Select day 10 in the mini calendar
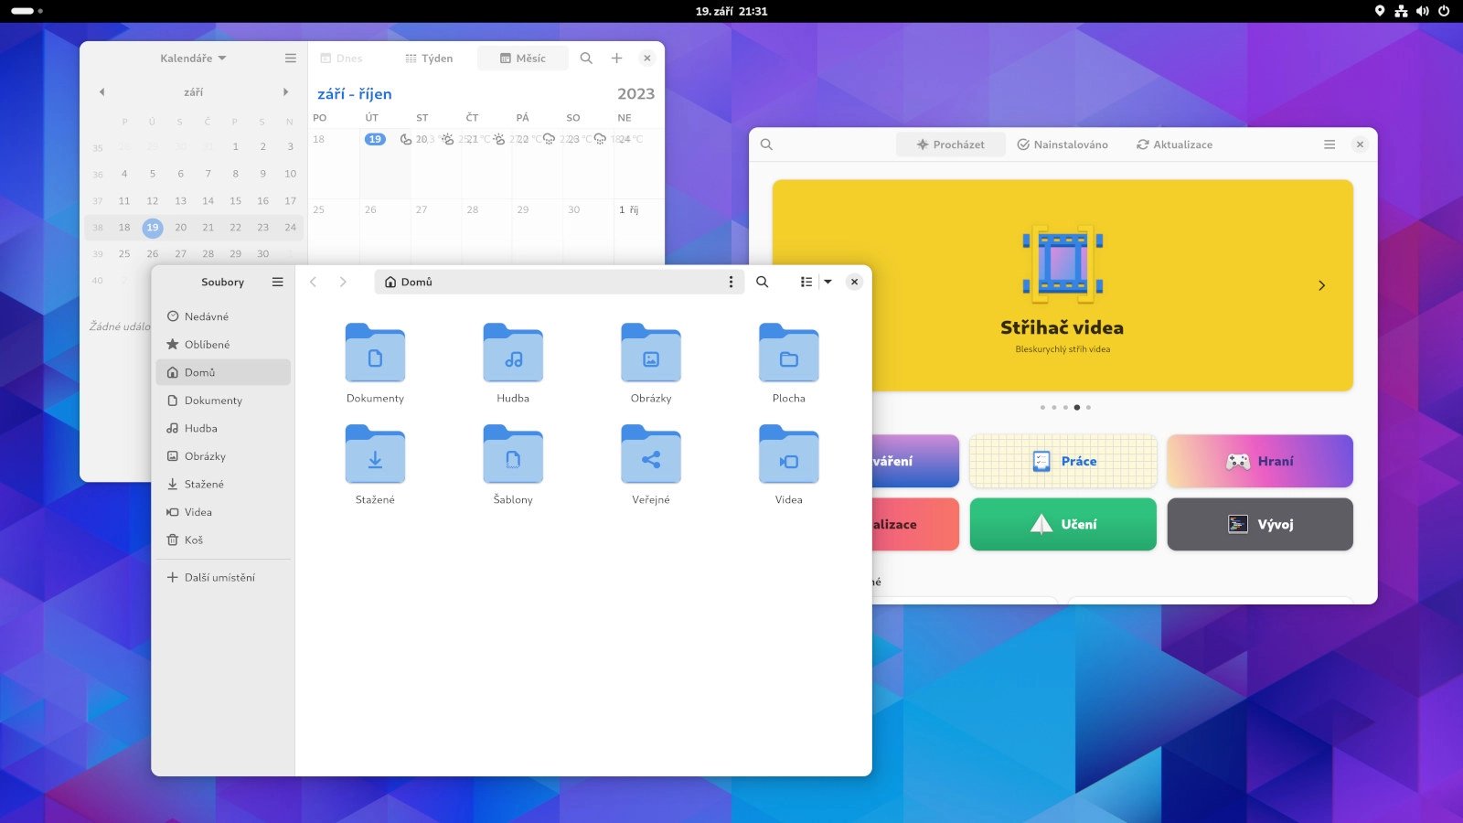The image size is (1463, 823). 290,173
